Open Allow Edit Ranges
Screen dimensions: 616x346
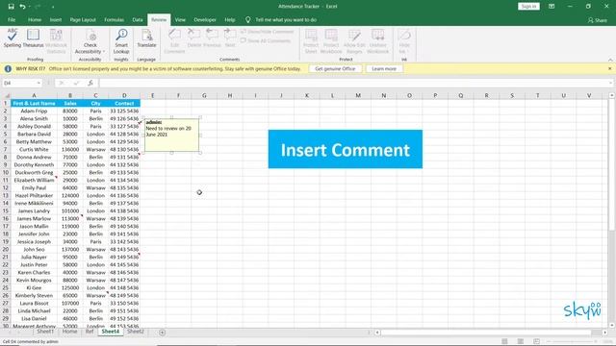[354, 41]
